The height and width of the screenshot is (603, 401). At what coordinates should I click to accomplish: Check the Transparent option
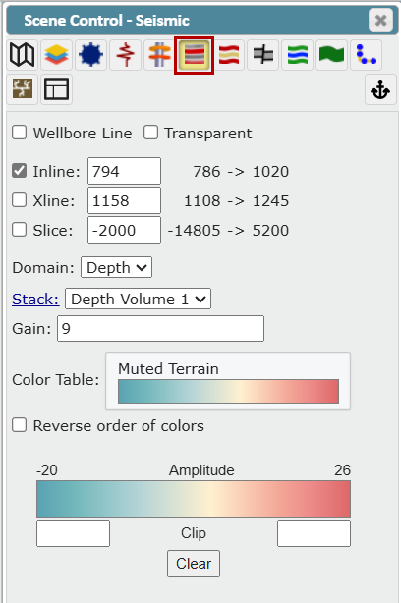coord(150,133)
